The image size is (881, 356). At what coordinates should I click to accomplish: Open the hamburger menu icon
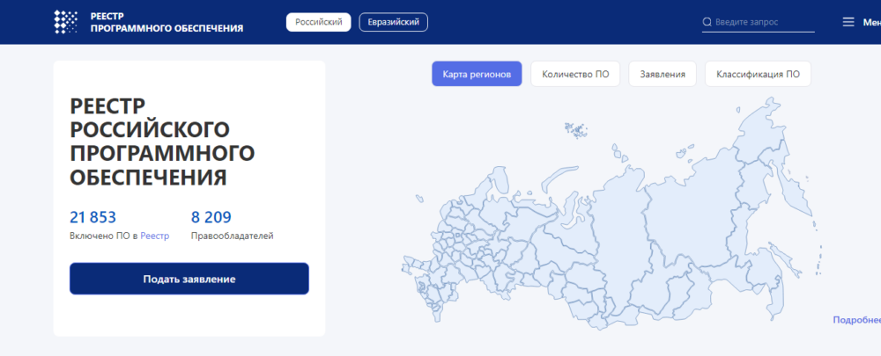pos(848,23)
